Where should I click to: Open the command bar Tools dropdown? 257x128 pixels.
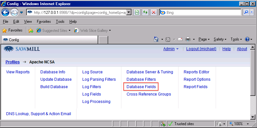(236, 39)
